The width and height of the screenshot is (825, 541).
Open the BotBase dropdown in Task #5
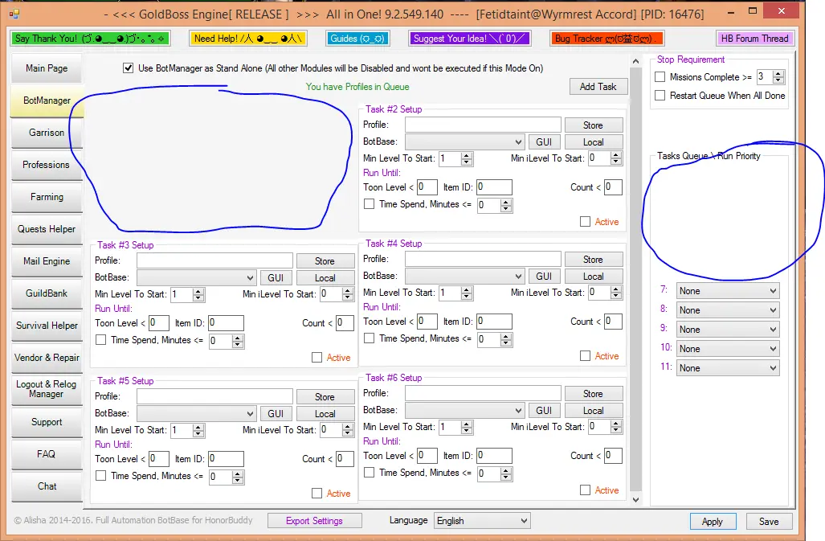point(196,414)
